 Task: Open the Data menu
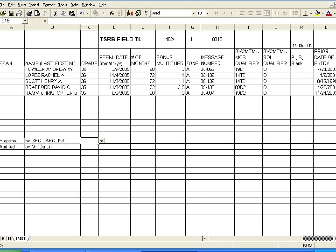click(75, 5)
